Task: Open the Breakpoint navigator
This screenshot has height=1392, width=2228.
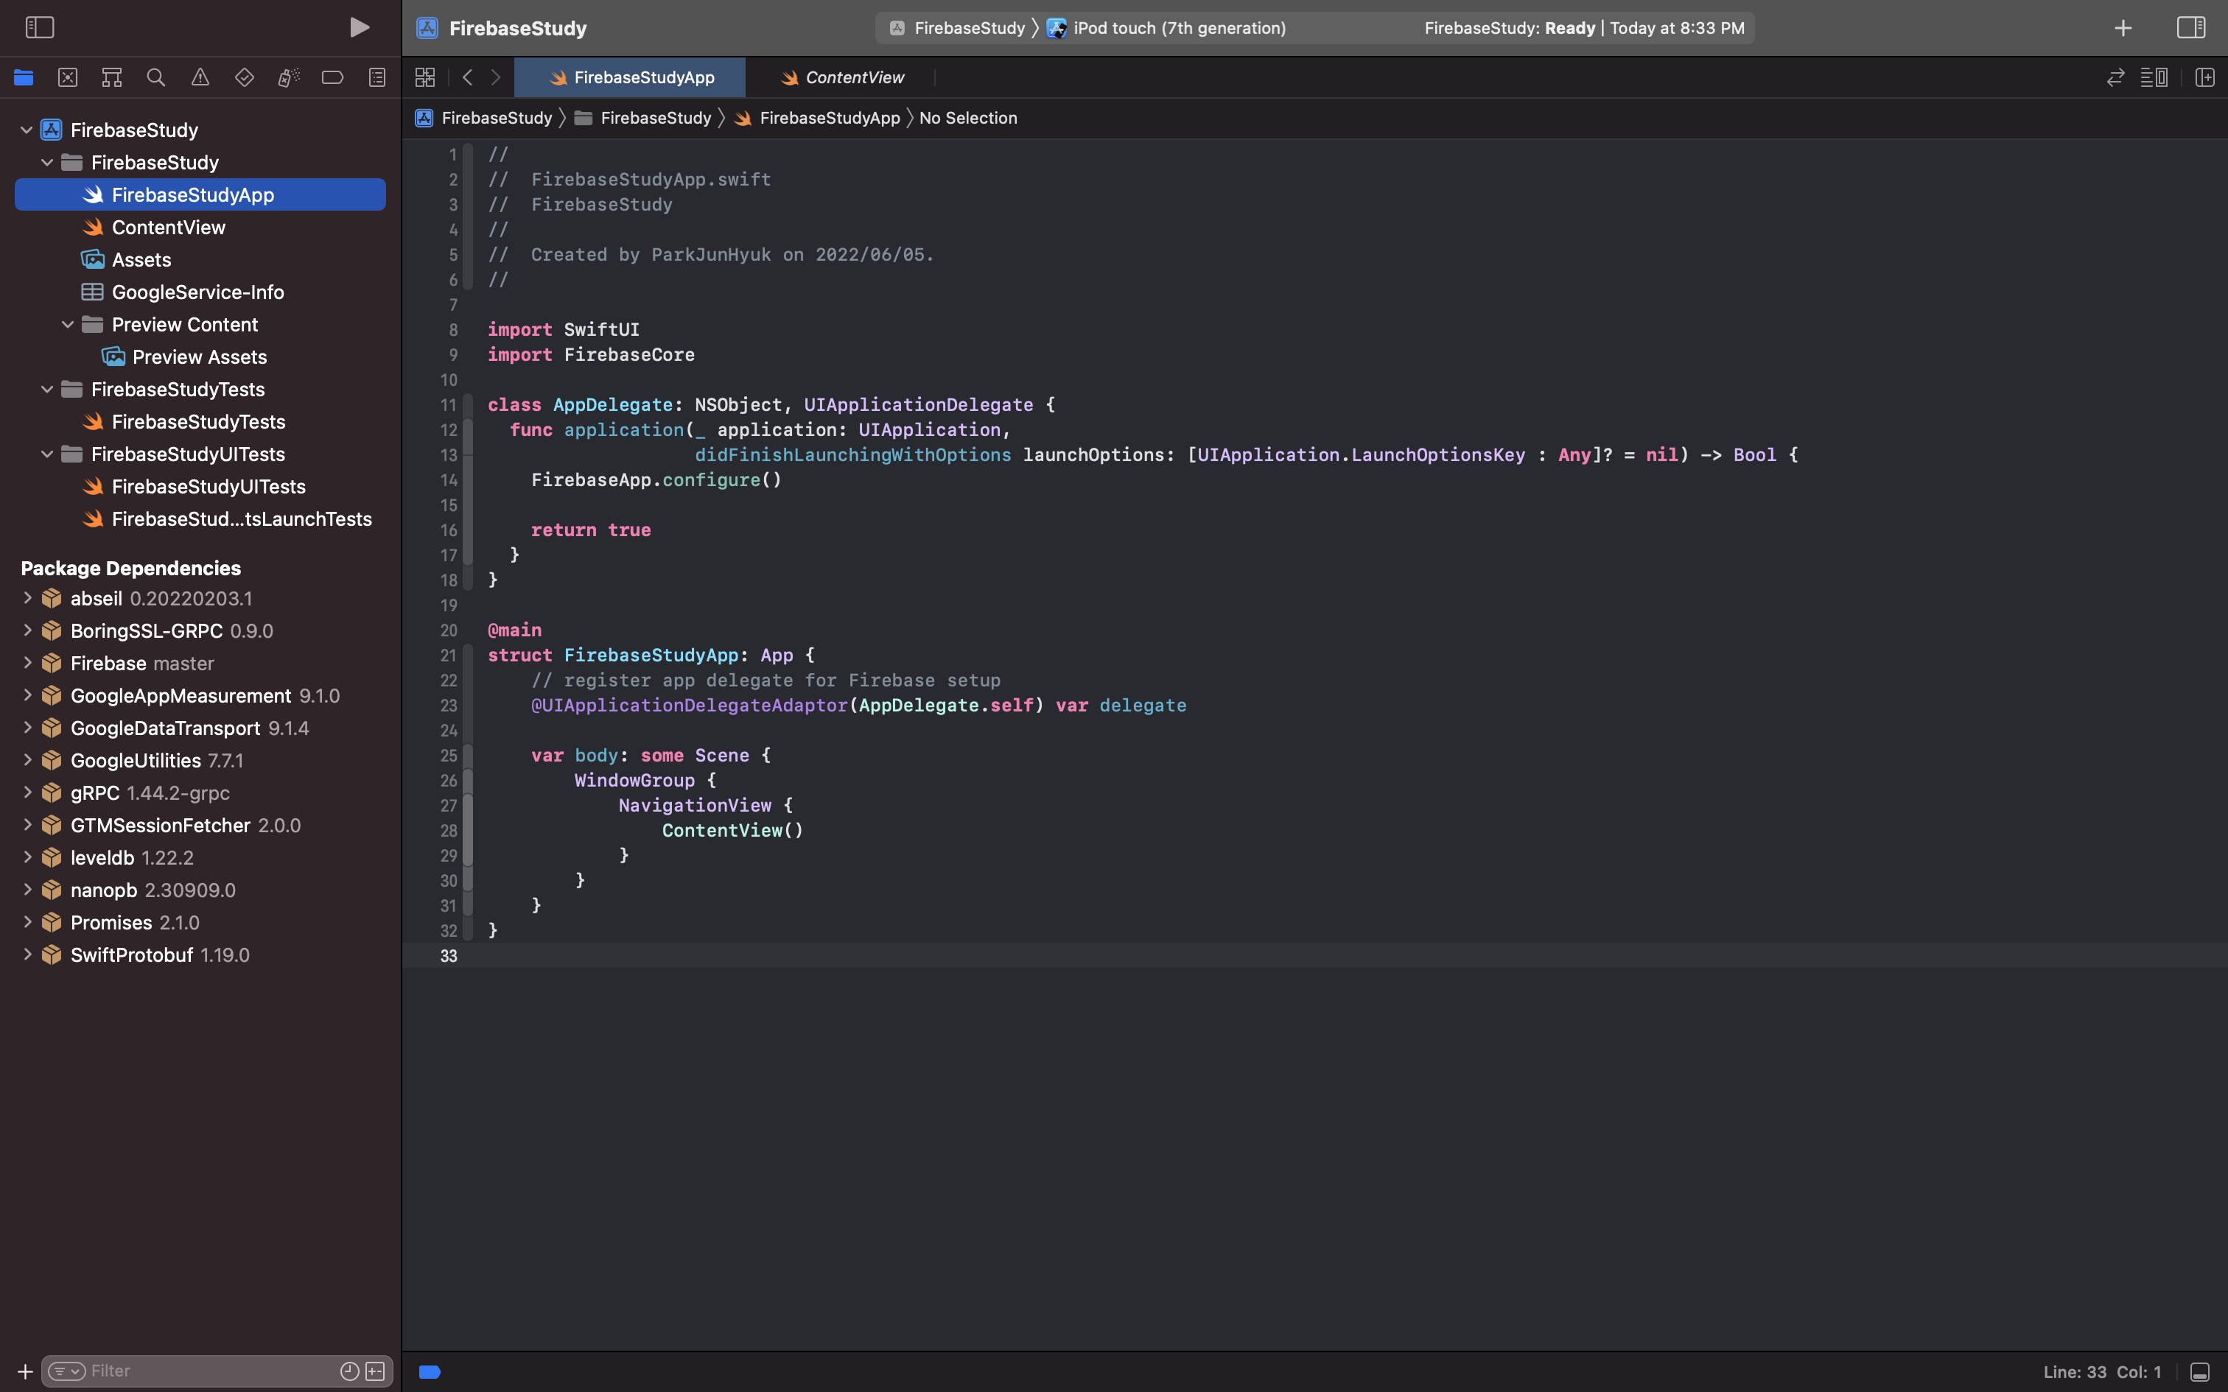Action: pyautogui.click(x=332, y=77)
